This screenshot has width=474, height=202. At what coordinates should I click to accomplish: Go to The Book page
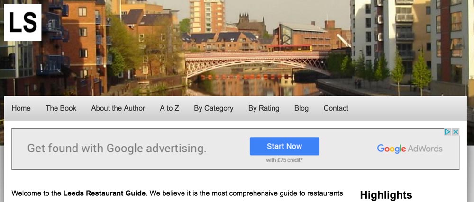(61, 108)
